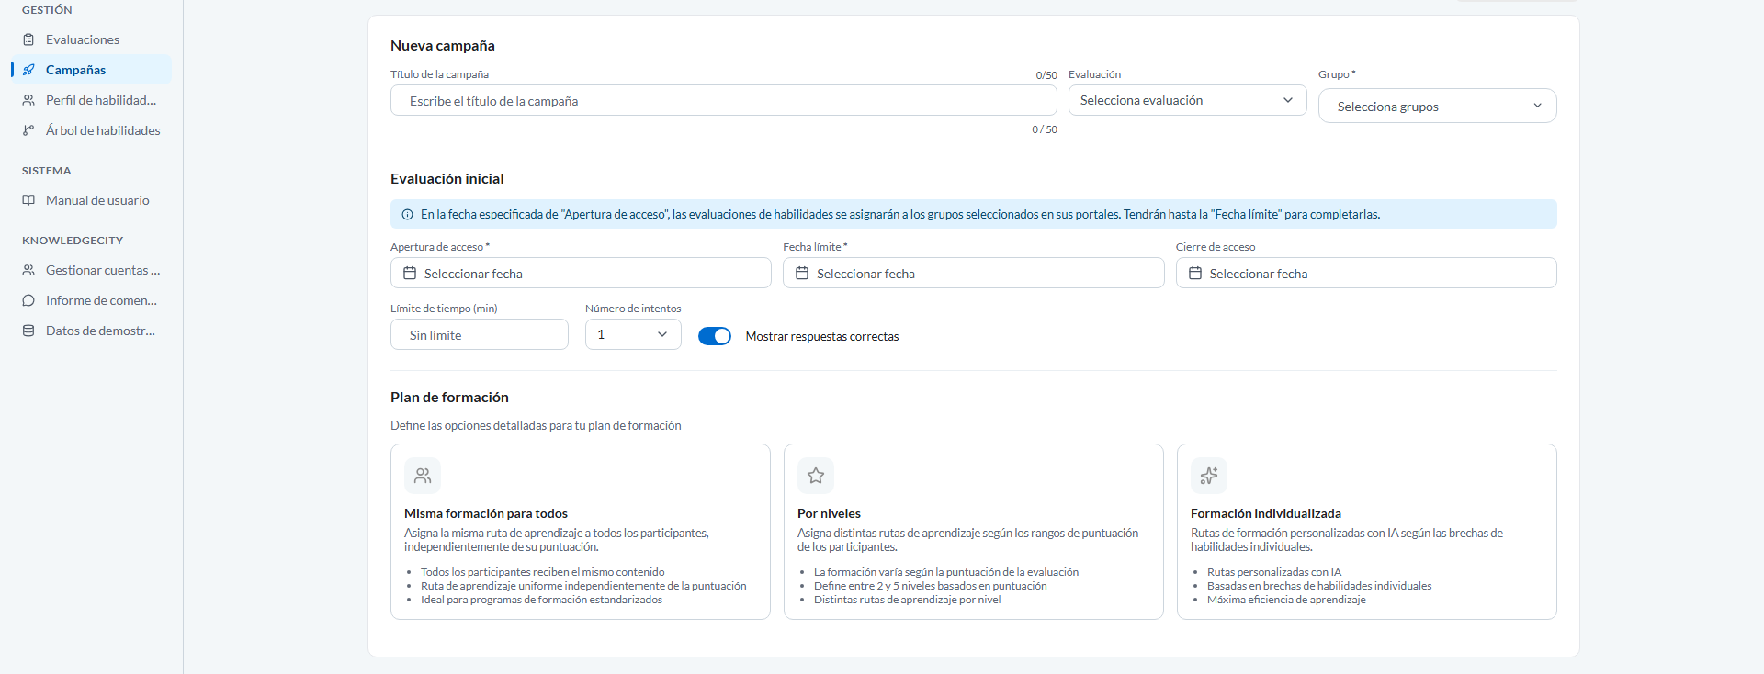Click calendar icon in Cierre de acceso field
Viewport: 1764px width, 674px height.
tap(1195, 273)
